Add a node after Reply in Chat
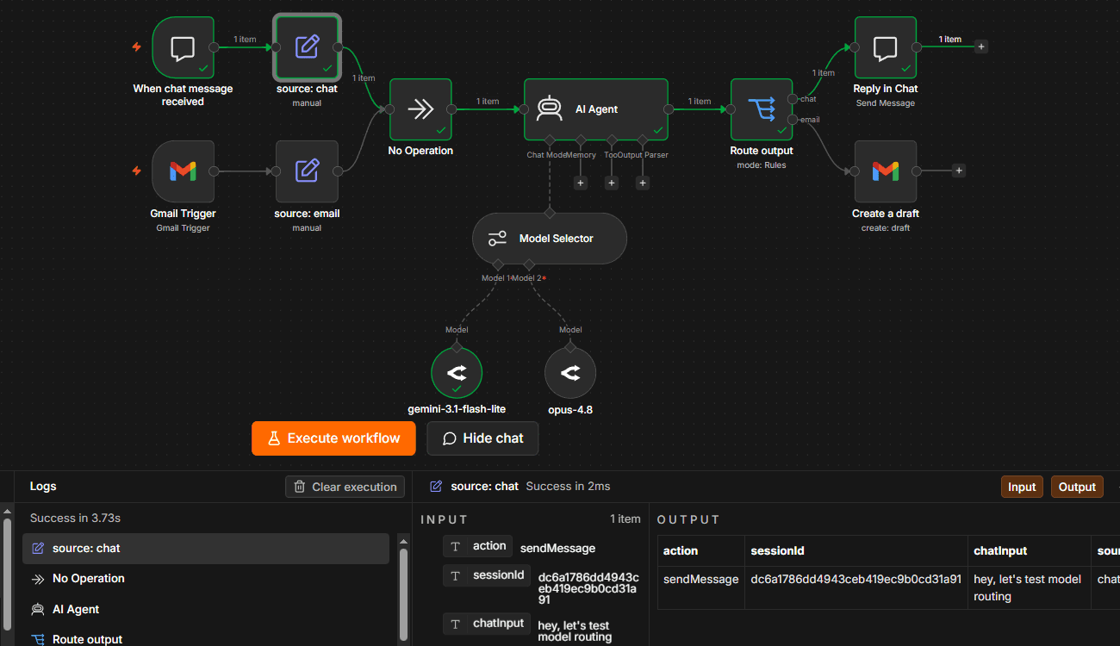 (981, 47)
